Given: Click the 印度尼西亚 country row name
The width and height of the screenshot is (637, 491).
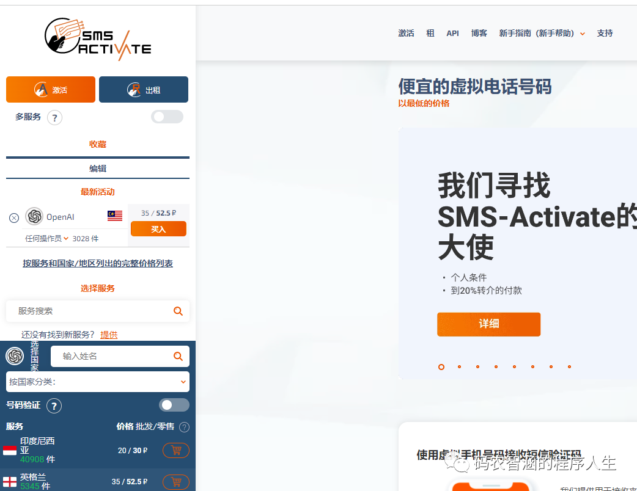Looking at the screenshot, I should pos(37,446).
